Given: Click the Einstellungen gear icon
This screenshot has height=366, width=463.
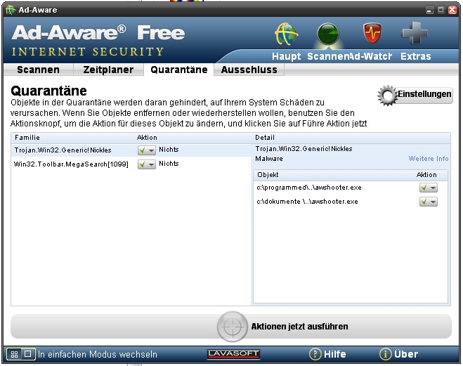Looking at the screenshot, I should tap(387, 96).
